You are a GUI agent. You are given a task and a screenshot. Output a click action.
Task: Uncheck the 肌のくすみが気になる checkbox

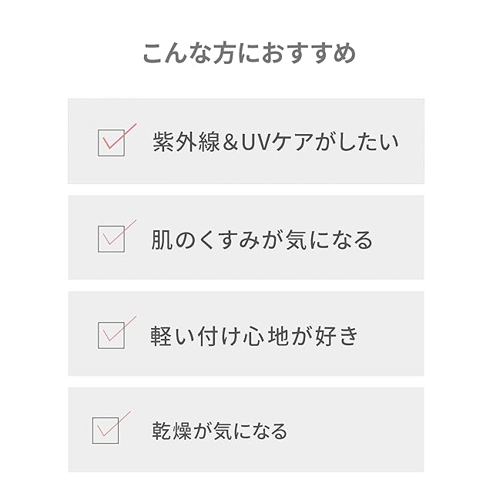(x=112, y=240)
